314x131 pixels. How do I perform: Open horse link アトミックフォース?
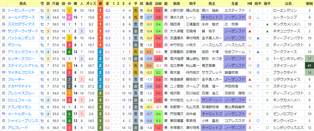click(x=23, y=52)
